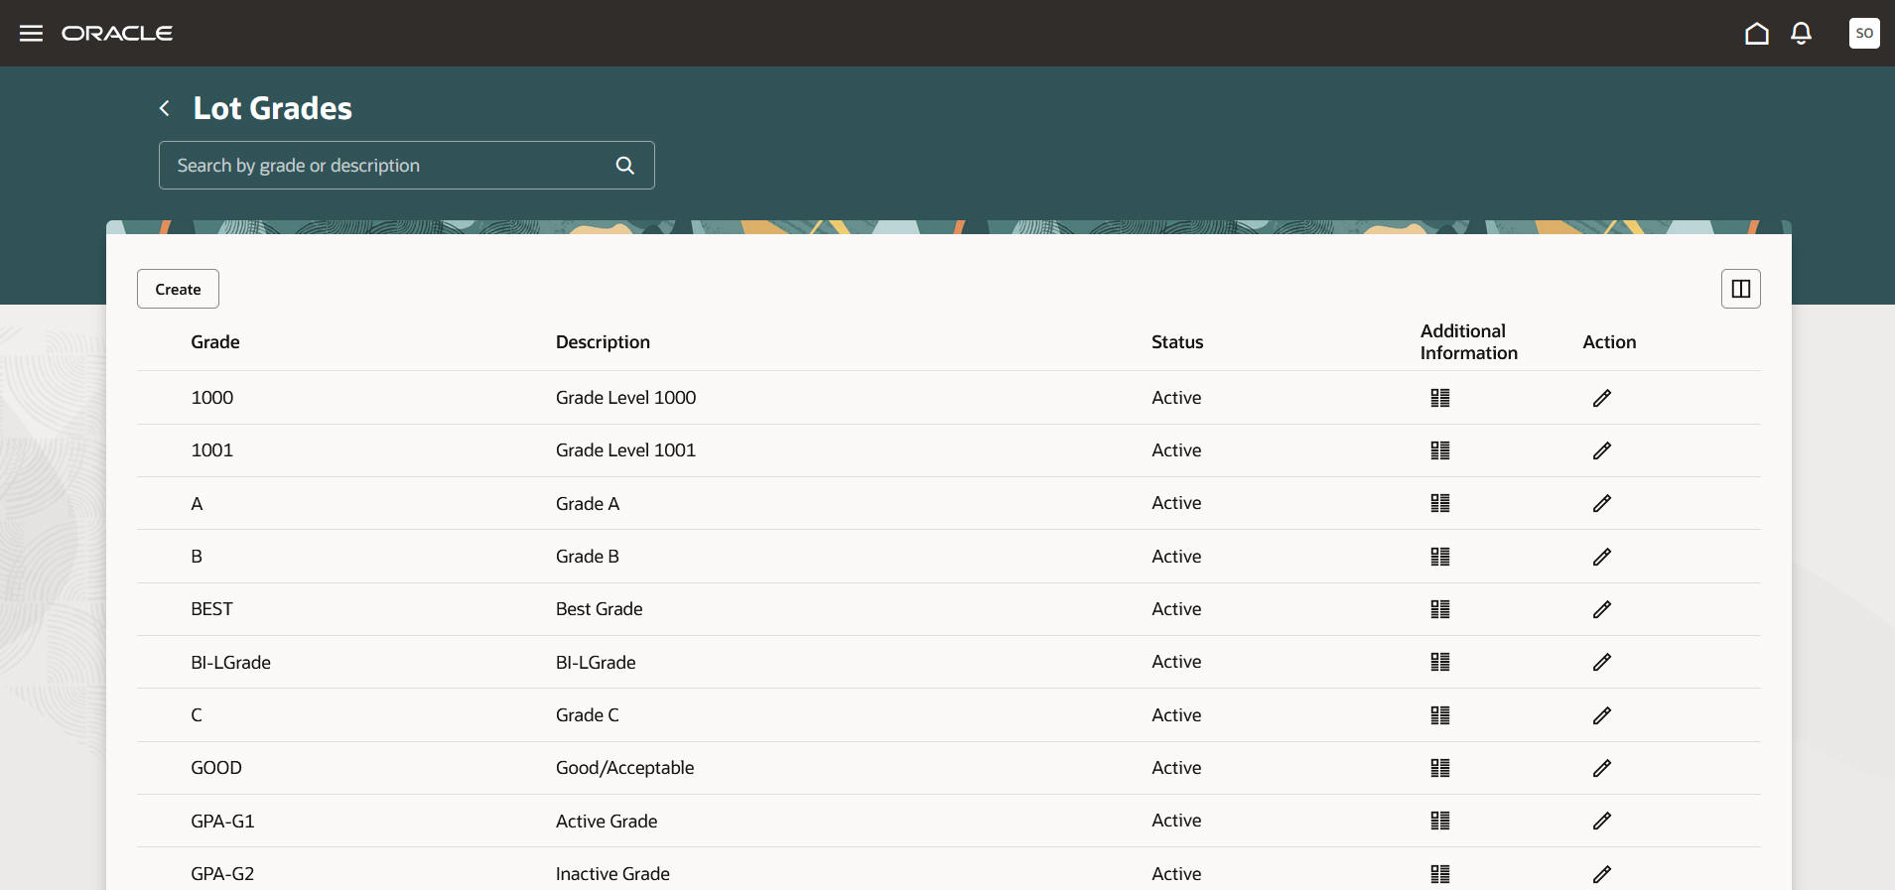Screen dimensions: 1895x890
Task: Edit the grade 1000 row
Action: [1602, 398]
